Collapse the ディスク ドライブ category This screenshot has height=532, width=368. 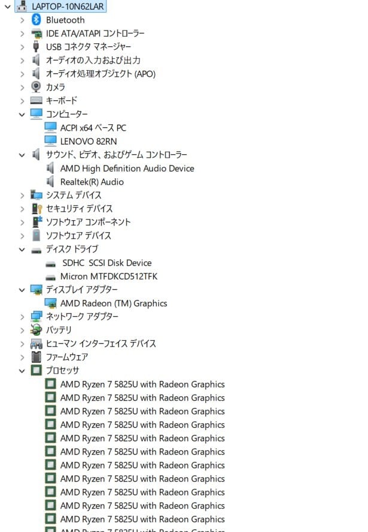pos(22,250)
